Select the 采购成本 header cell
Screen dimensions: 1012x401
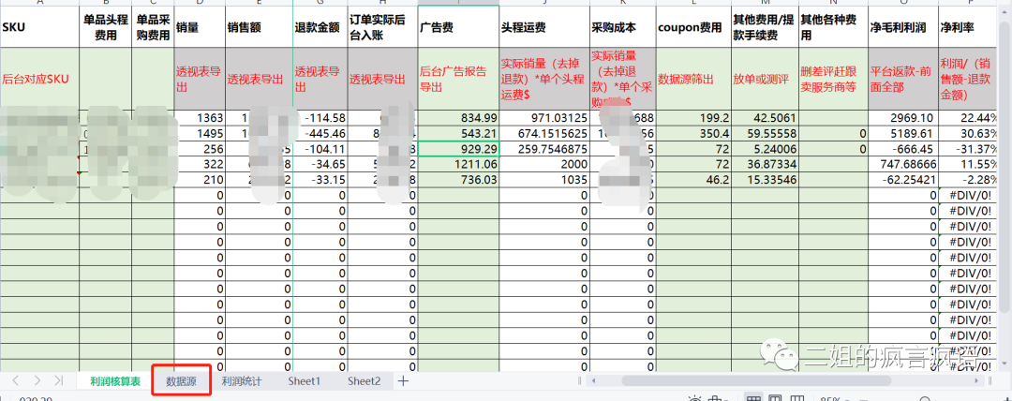[x=623, y=27]
